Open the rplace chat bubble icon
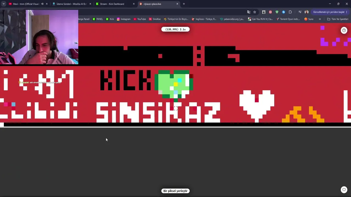The height and width of the screenshot is (197, 351). point(344,190)
